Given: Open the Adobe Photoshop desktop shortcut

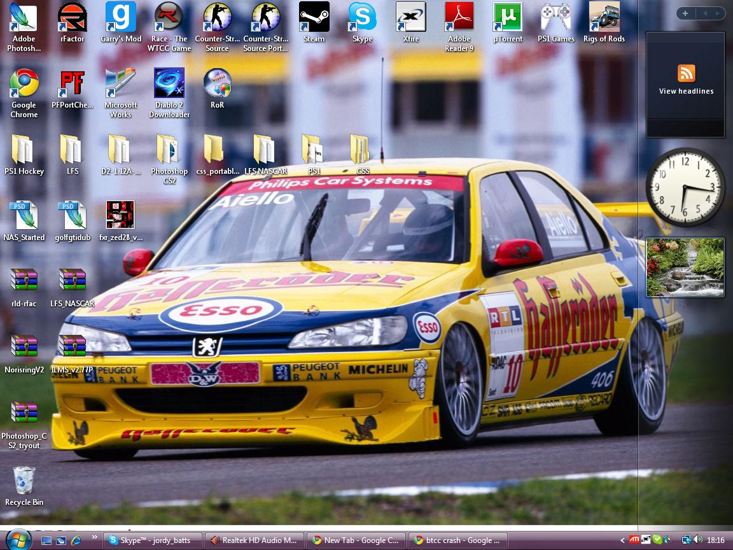Looking at the screenshot, I should point(24,27).
